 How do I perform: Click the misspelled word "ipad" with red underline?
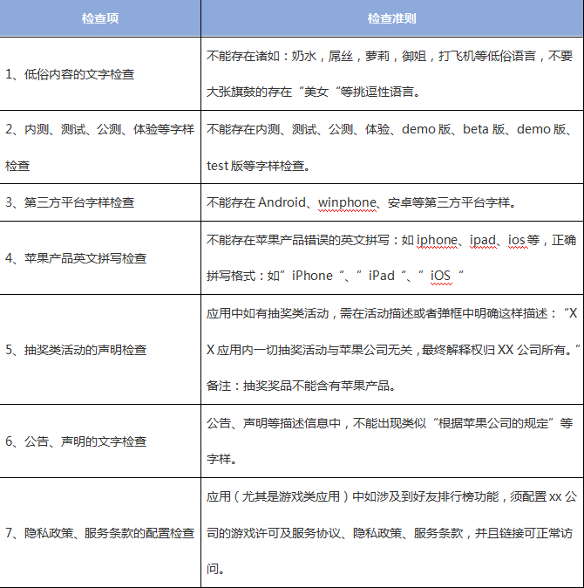pyautogui.click(x=483, y=240)
